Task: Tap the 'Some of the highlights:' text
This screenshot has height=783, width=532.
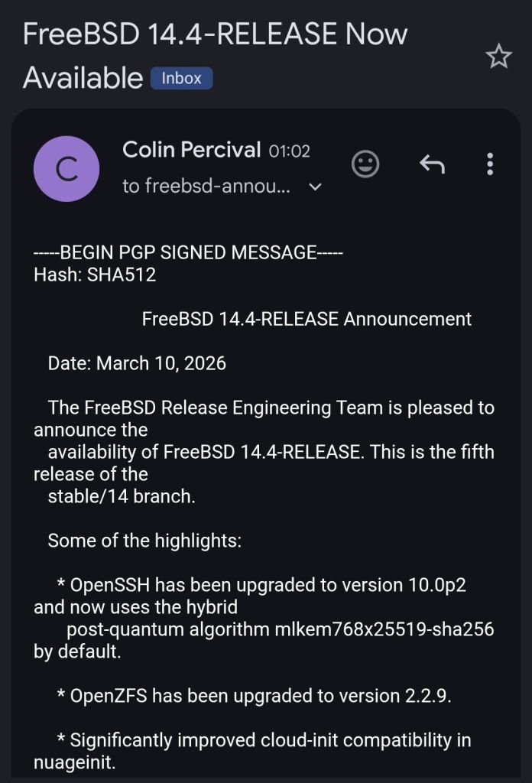Action: pyautogui.click(x=144, y=541)
